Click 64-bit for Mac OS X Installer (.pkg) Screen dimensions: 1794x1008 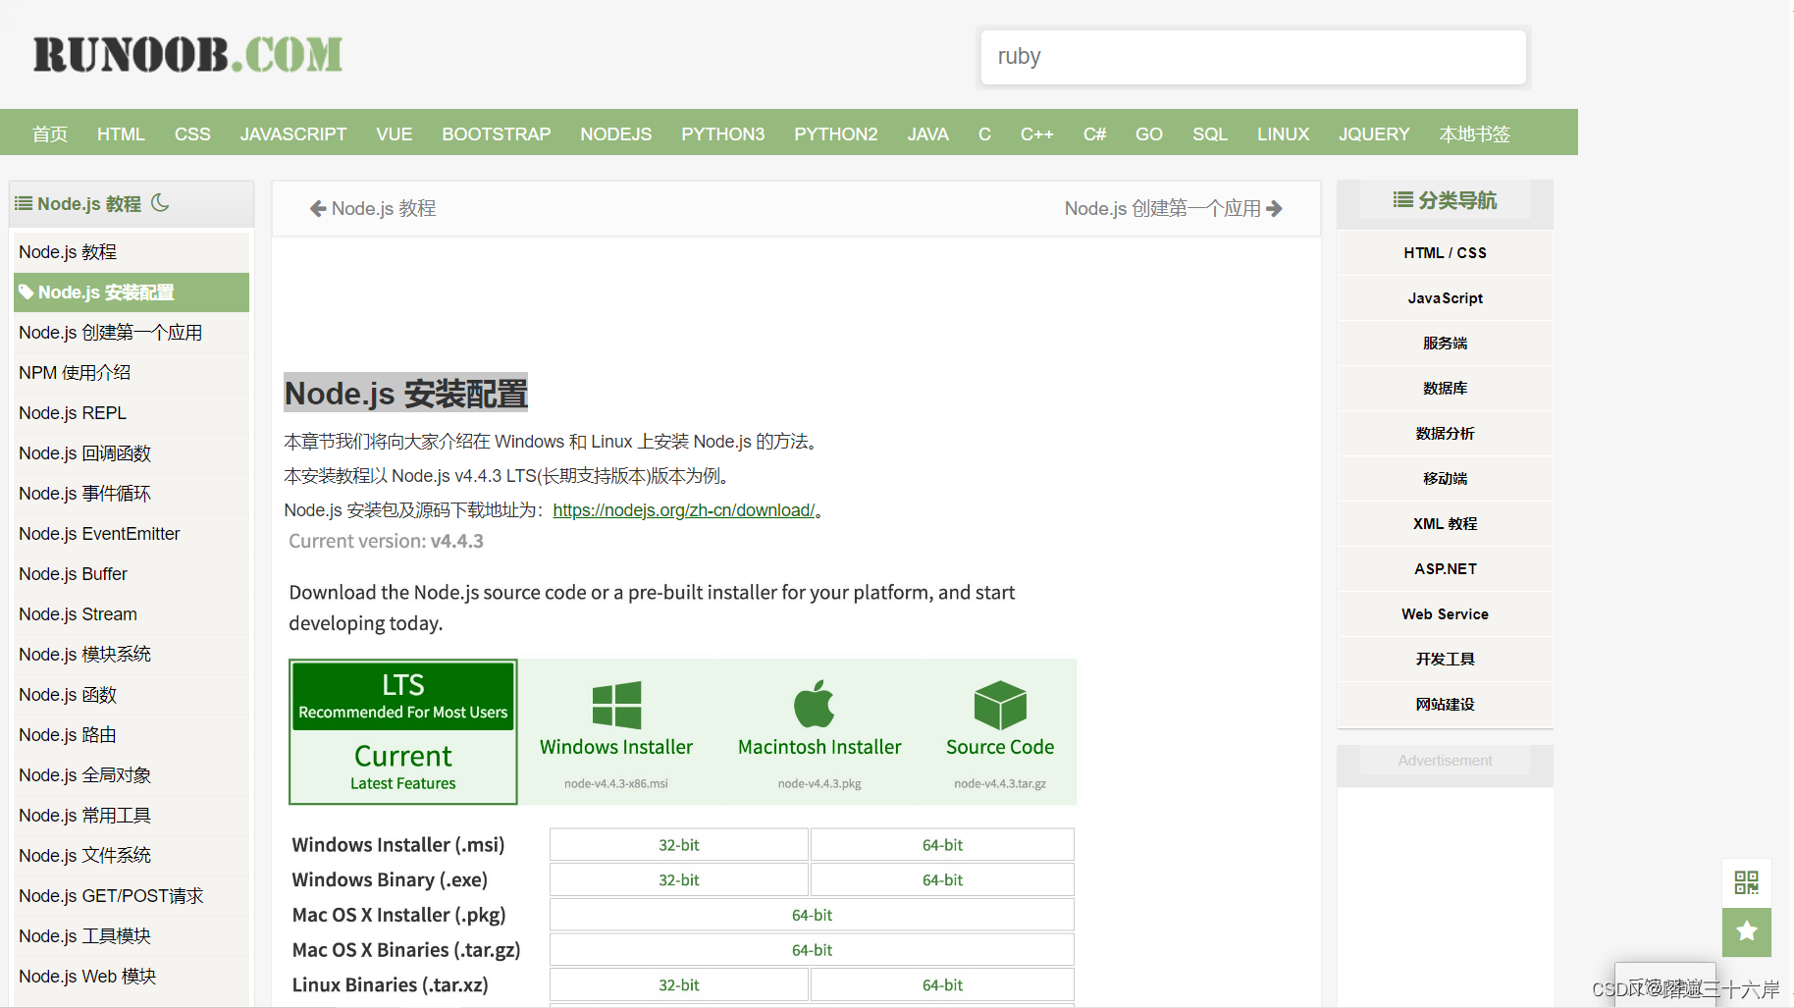click(812, 915)
